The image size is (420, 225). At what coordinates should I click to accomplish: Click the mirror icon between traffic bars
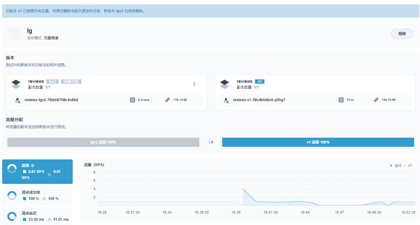click(211, 142)
